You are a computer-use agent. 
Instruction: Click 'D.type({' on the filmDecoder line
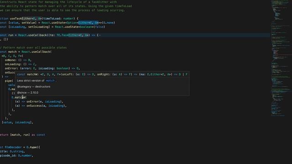pyautogui.click(x=33, y=147)
